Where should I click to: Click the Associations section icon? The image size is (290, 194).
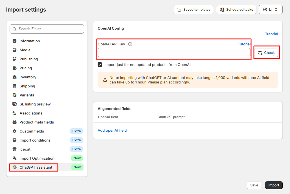tap(14, 113)
